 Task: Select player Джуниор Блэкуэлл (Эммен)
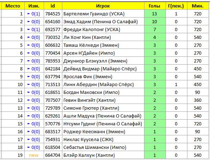(95, 61)
